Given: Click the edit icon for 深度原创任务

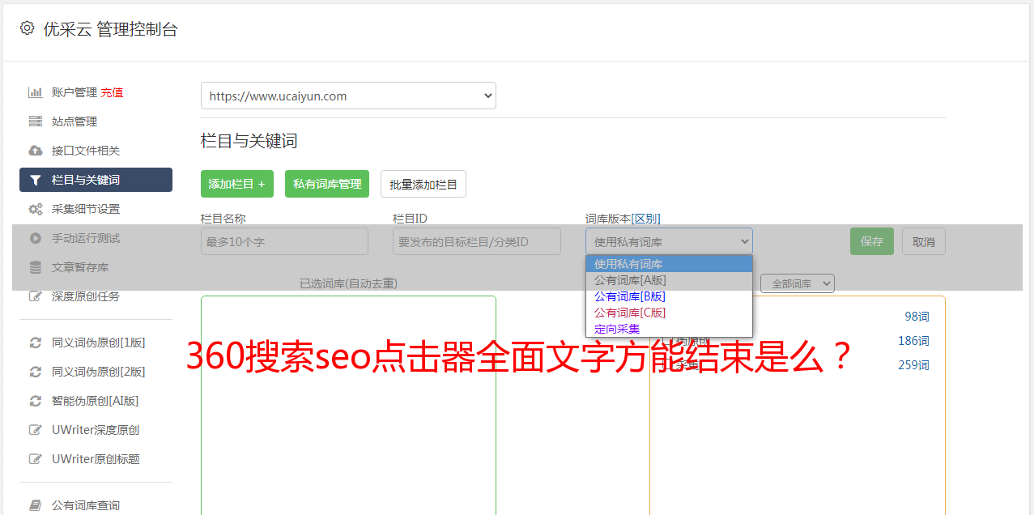Looking at the screenshot, I should pos(36,296).
